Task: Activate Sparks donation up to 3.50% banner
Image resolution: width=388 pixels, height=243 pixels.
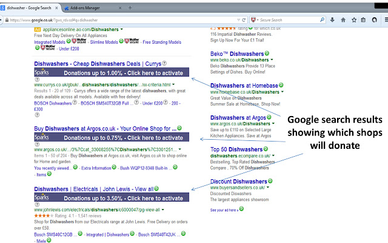Action: coord(112,197)
